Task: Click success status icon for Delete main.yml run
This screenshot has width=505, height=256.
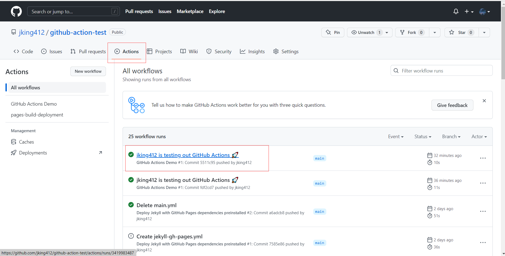Action: coord(131,205)
